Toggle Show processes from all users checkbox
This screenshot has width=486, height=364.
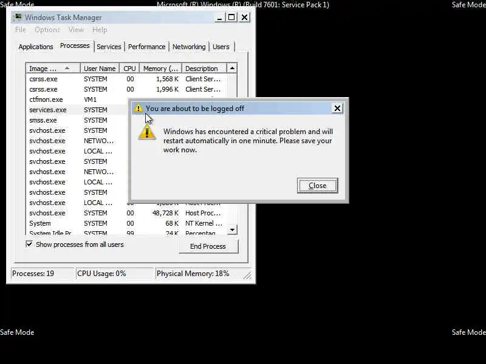point(29,244)
